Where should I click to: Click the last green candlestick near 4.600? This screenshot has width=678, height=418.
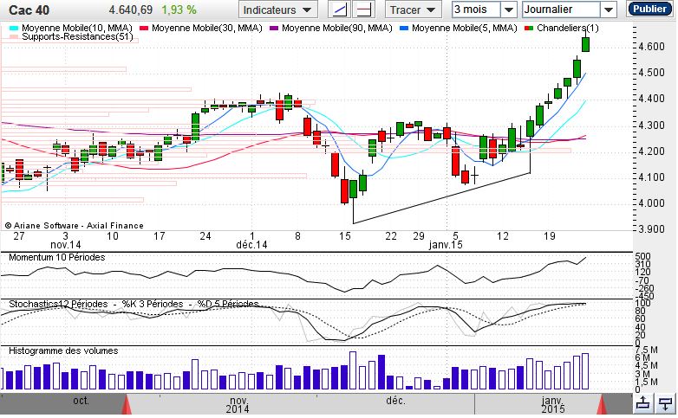[x=585, y=44]
